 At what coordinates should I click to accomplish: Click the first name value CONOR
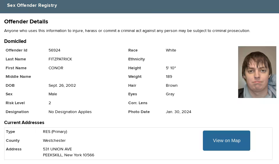56,68
